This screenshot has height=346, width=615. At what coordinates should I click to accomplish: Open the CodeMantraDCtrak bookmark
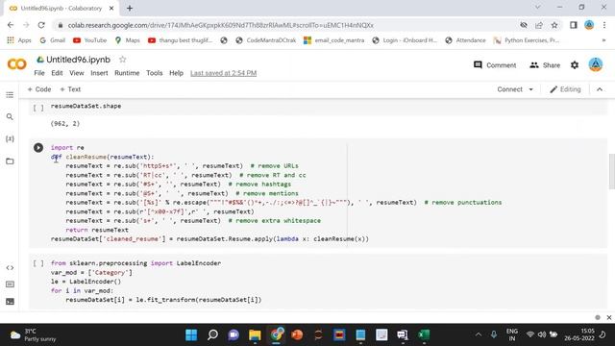265,40
